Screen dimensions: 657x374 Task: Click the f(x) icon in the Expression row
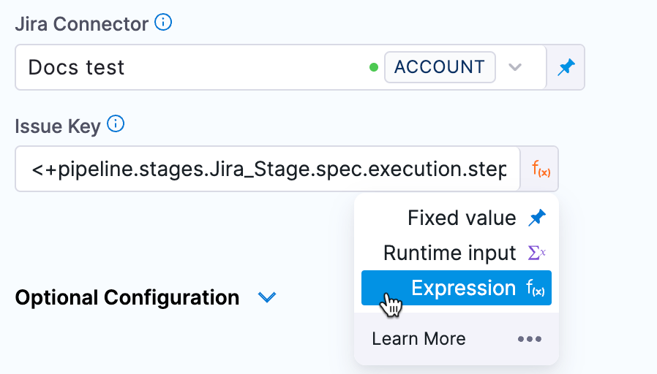point(536,289)
